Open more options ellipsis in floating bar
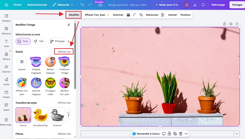 [186, 134]
